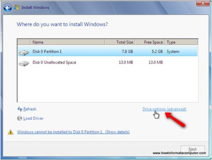Click the yellow warning triangle icon
212x160 pixels.
[x=10, y=132]
